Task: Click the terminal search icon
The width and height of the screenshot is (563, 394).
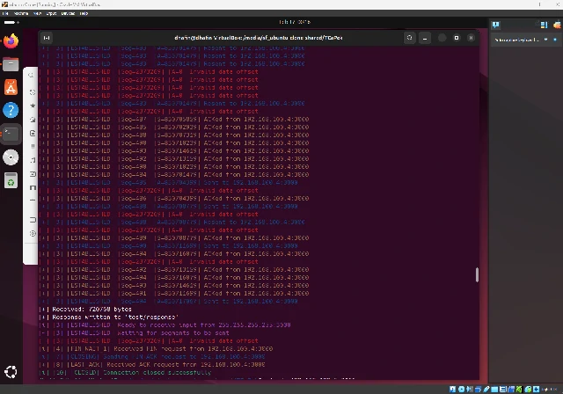Action: pyautogui.click(x=410, y=38)
